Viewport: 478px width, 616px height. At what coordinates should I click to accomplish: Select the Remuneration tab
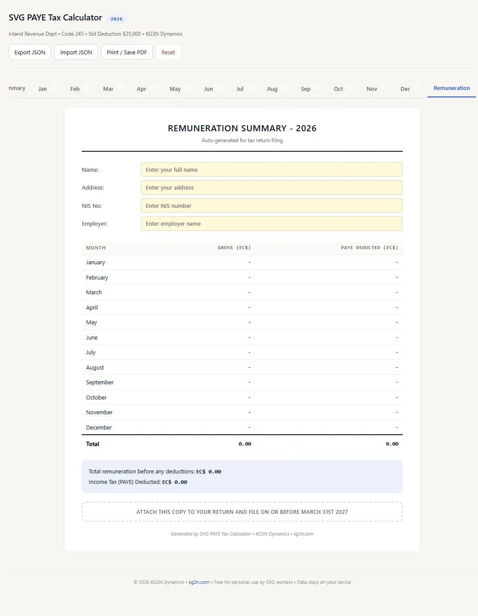point(451,88)
